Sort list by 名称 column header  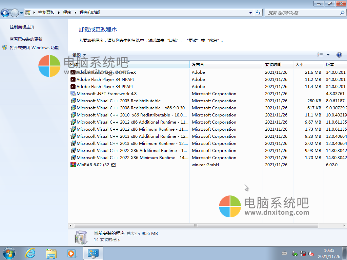(129, 65)
